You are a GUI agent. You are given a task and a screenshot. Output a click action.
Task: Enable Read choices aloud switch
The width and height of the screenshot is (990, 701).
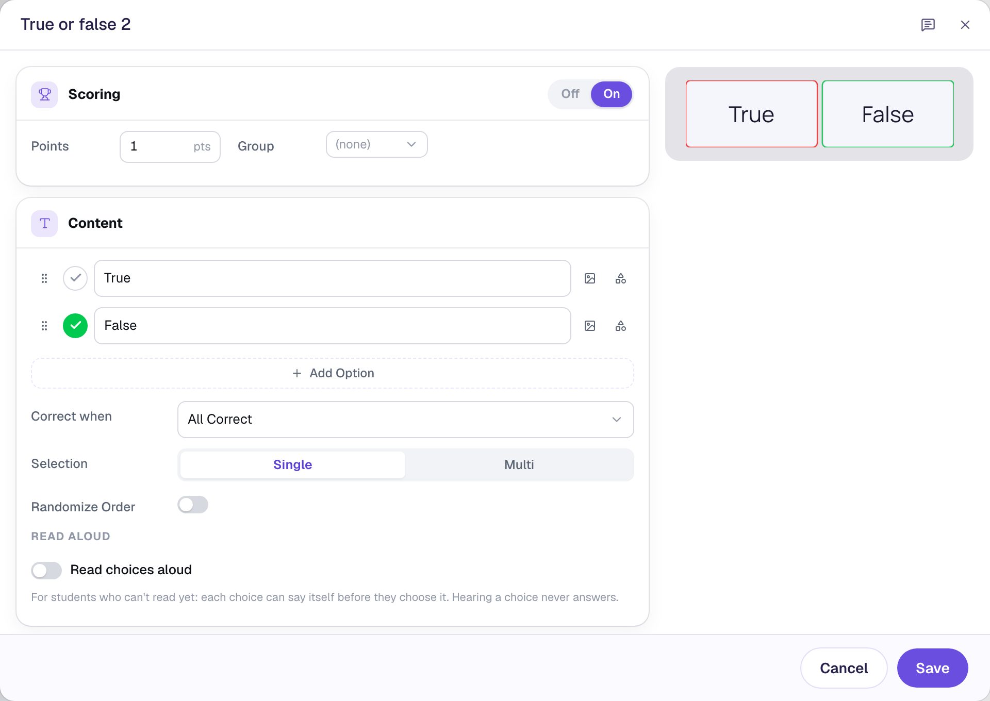(x=46, y=570)
